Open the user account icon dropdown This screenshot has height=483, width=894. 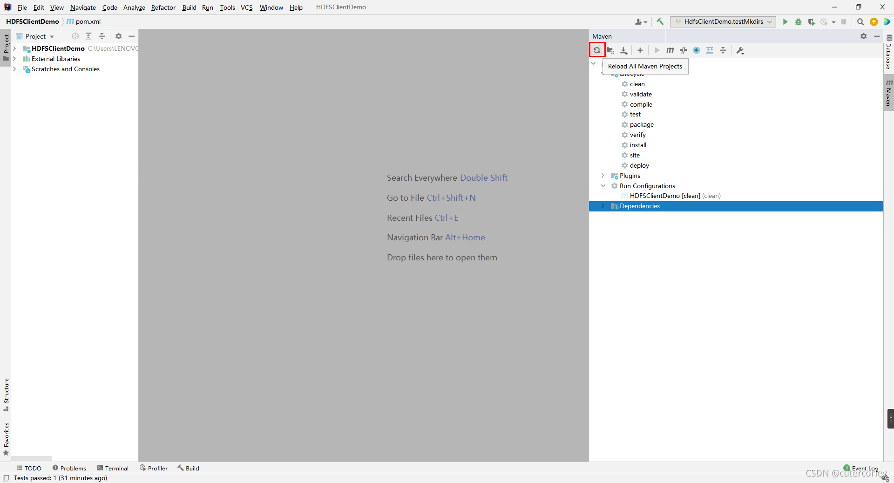[641, 21]
